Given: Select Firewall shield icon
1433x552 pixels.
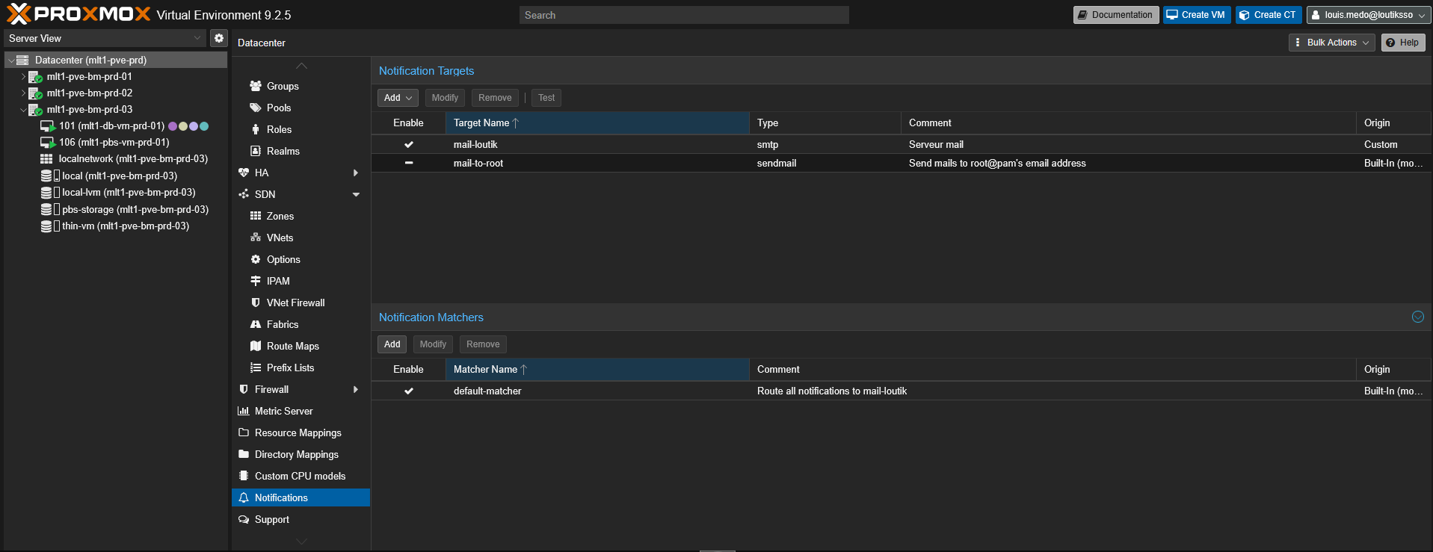Looking at the screenshot, I should (x=244, y=389).
